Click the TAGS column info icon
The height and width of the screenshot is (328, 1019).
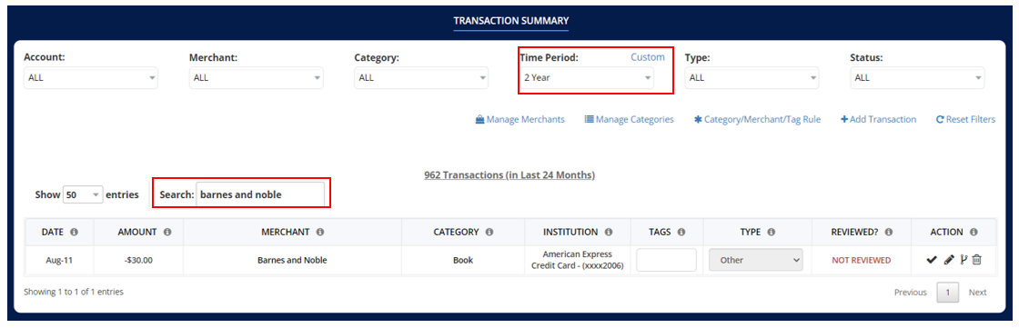[x=681, y=232]
